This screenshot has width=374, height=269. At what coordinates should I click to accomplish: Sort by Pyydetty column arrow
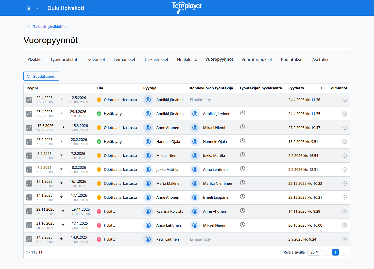coord(321,88)
